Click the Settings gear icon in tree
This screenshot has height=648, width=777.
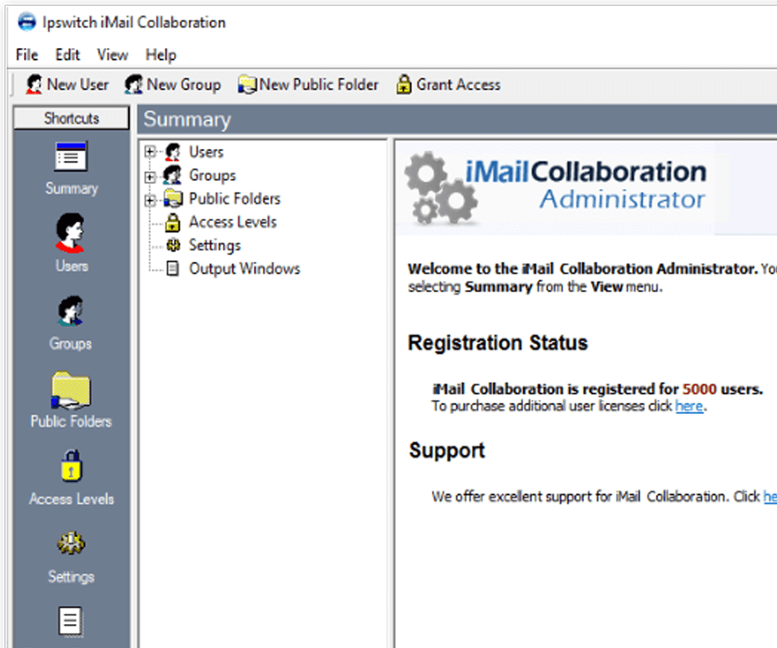coord(172,246)
